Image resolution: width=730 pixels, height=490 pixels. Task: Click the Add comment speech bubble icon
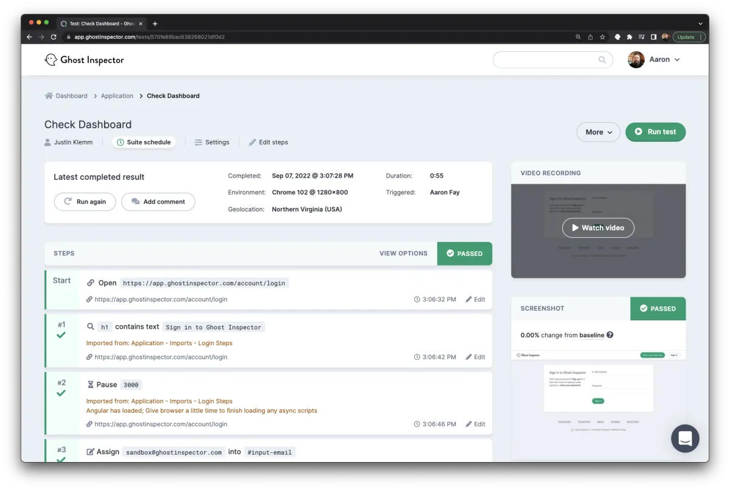click(136, 202)
